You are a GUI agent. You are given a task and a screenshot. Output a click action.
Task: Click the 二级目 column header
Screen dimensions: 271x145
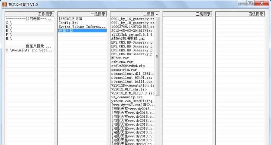click(132, 14)
